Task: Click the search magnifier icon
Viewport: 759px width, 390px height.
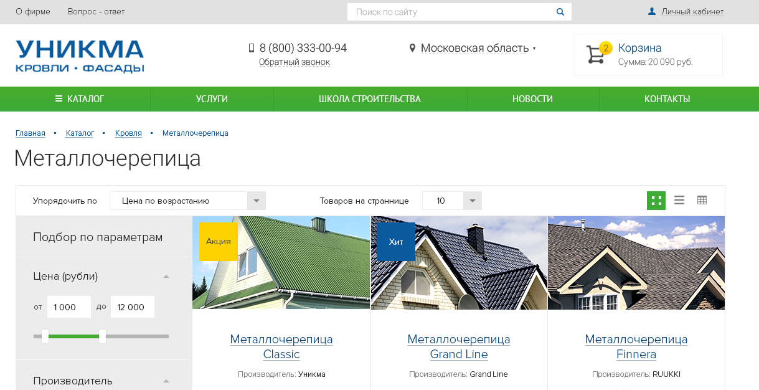Action: pyautogui.click(x=560, y=12)
